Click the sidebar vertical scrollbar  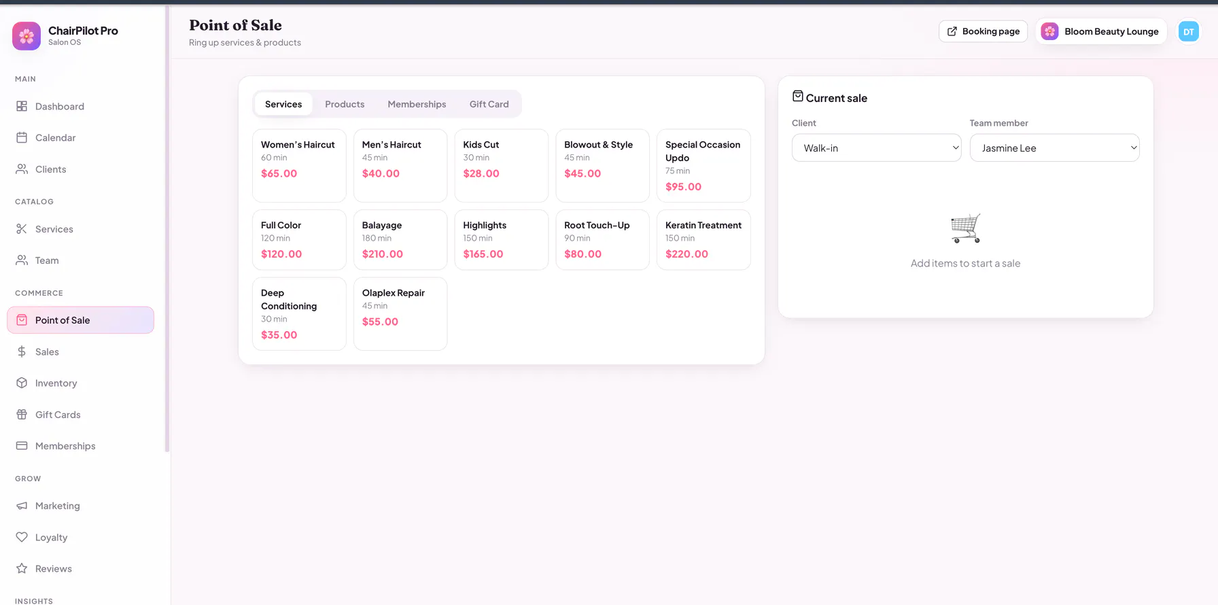pyautogui.click(x=167, y=228)
